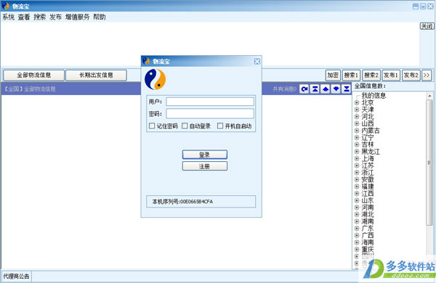Click the 发布1 button
This screenshot has width=436, height=283.
(391, 75)
